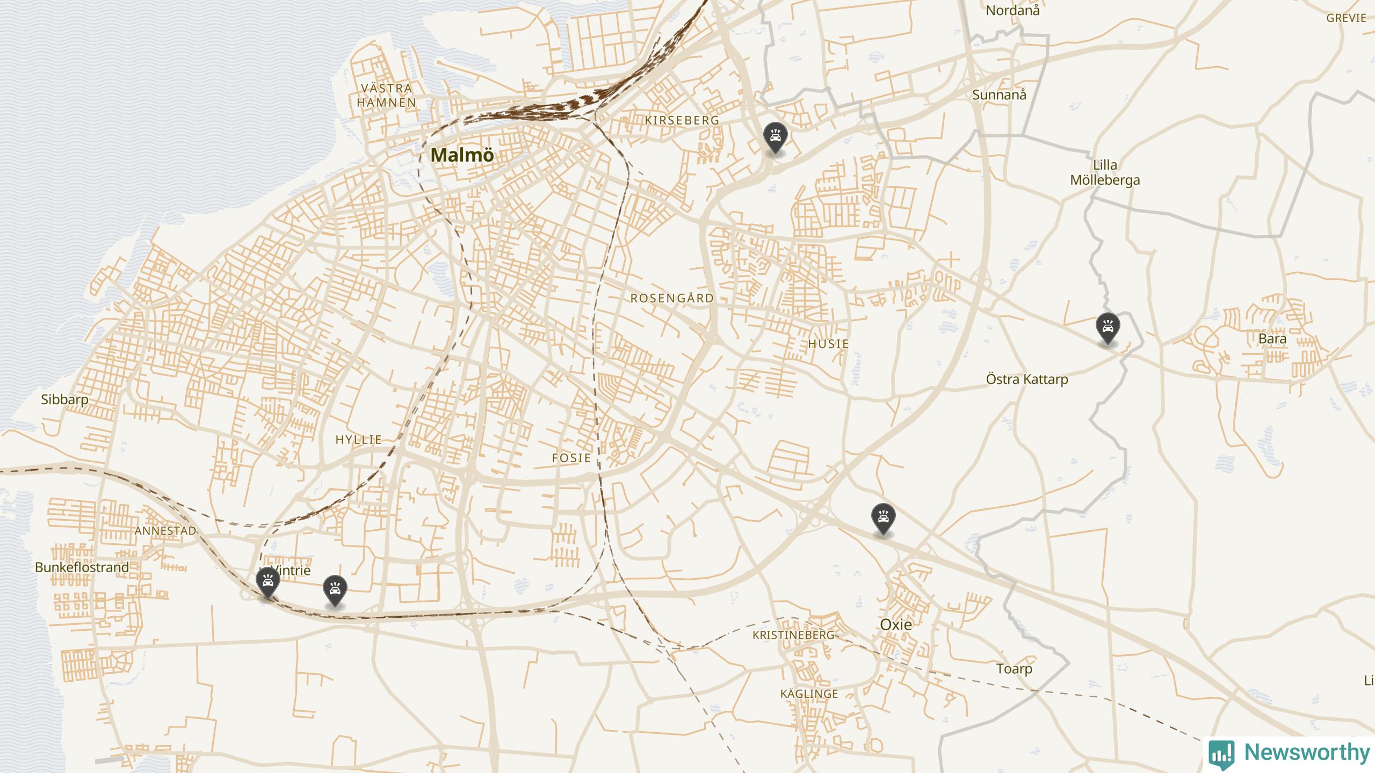Select the Bunkeflostrand label

pyautogui.click(x=82, y=567)
